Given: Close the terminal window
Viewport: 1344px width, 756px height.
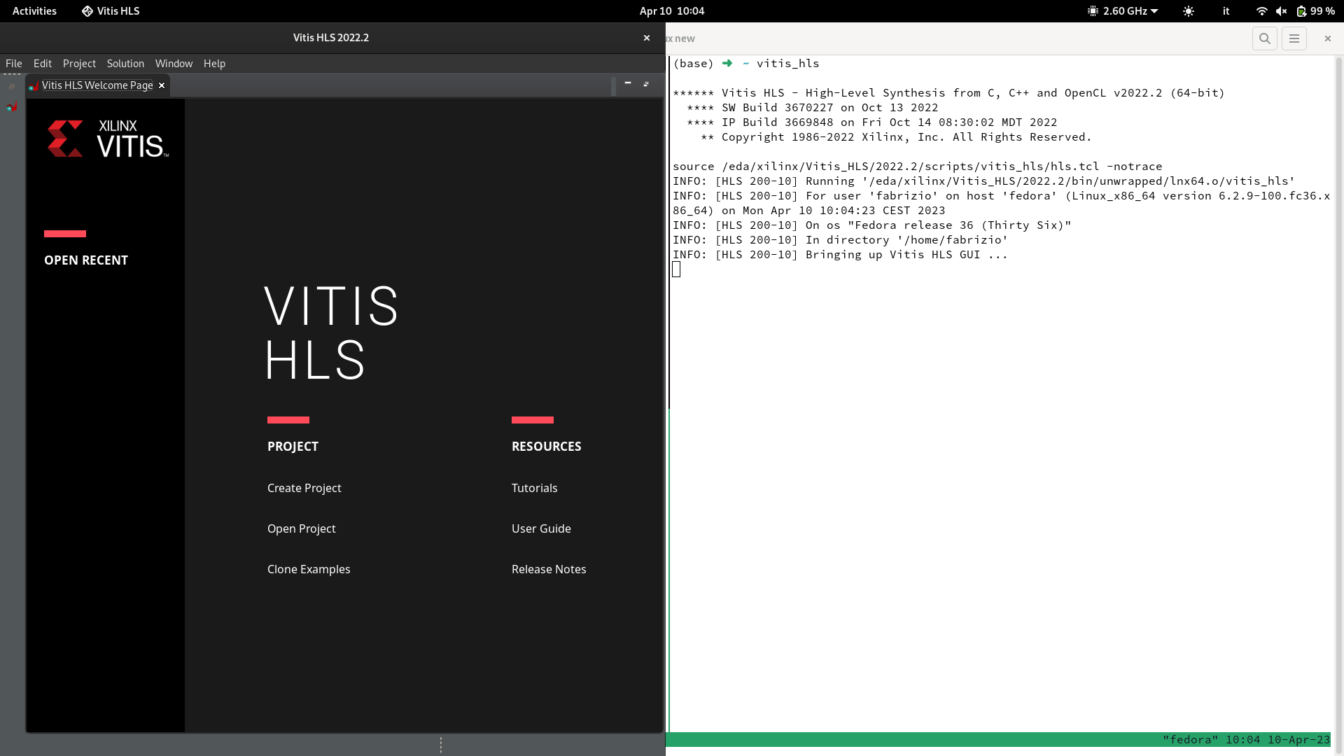Looking at the screenshot, I should pos(1327,38).
